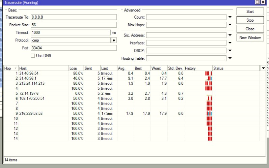Expand the Max Hops field arrow
The width and height of the screenshot is (269, 168).
(230, 25)
